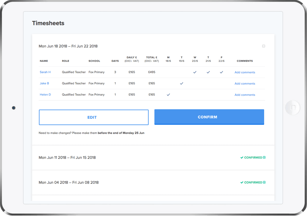The image size is (307, 217).
Task: Click the Timesheets heading
Action: pos(48,23)
